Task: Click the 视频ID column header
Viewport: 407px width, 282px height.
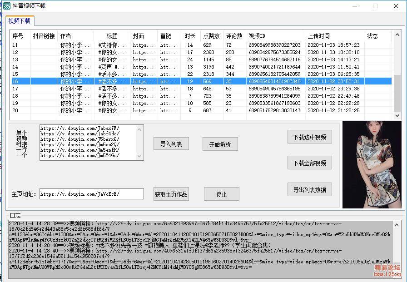Action: (x=276, y=36)
